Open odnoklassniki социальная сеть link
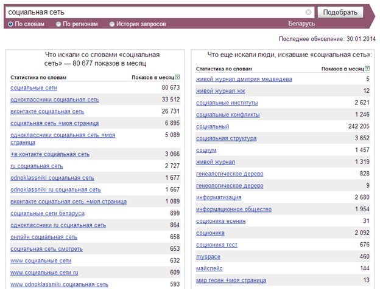 (x=52, y=178)
